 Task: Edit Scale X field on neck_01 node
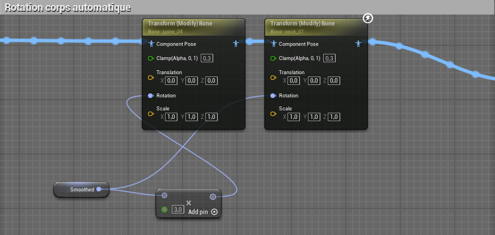(294, 117)
